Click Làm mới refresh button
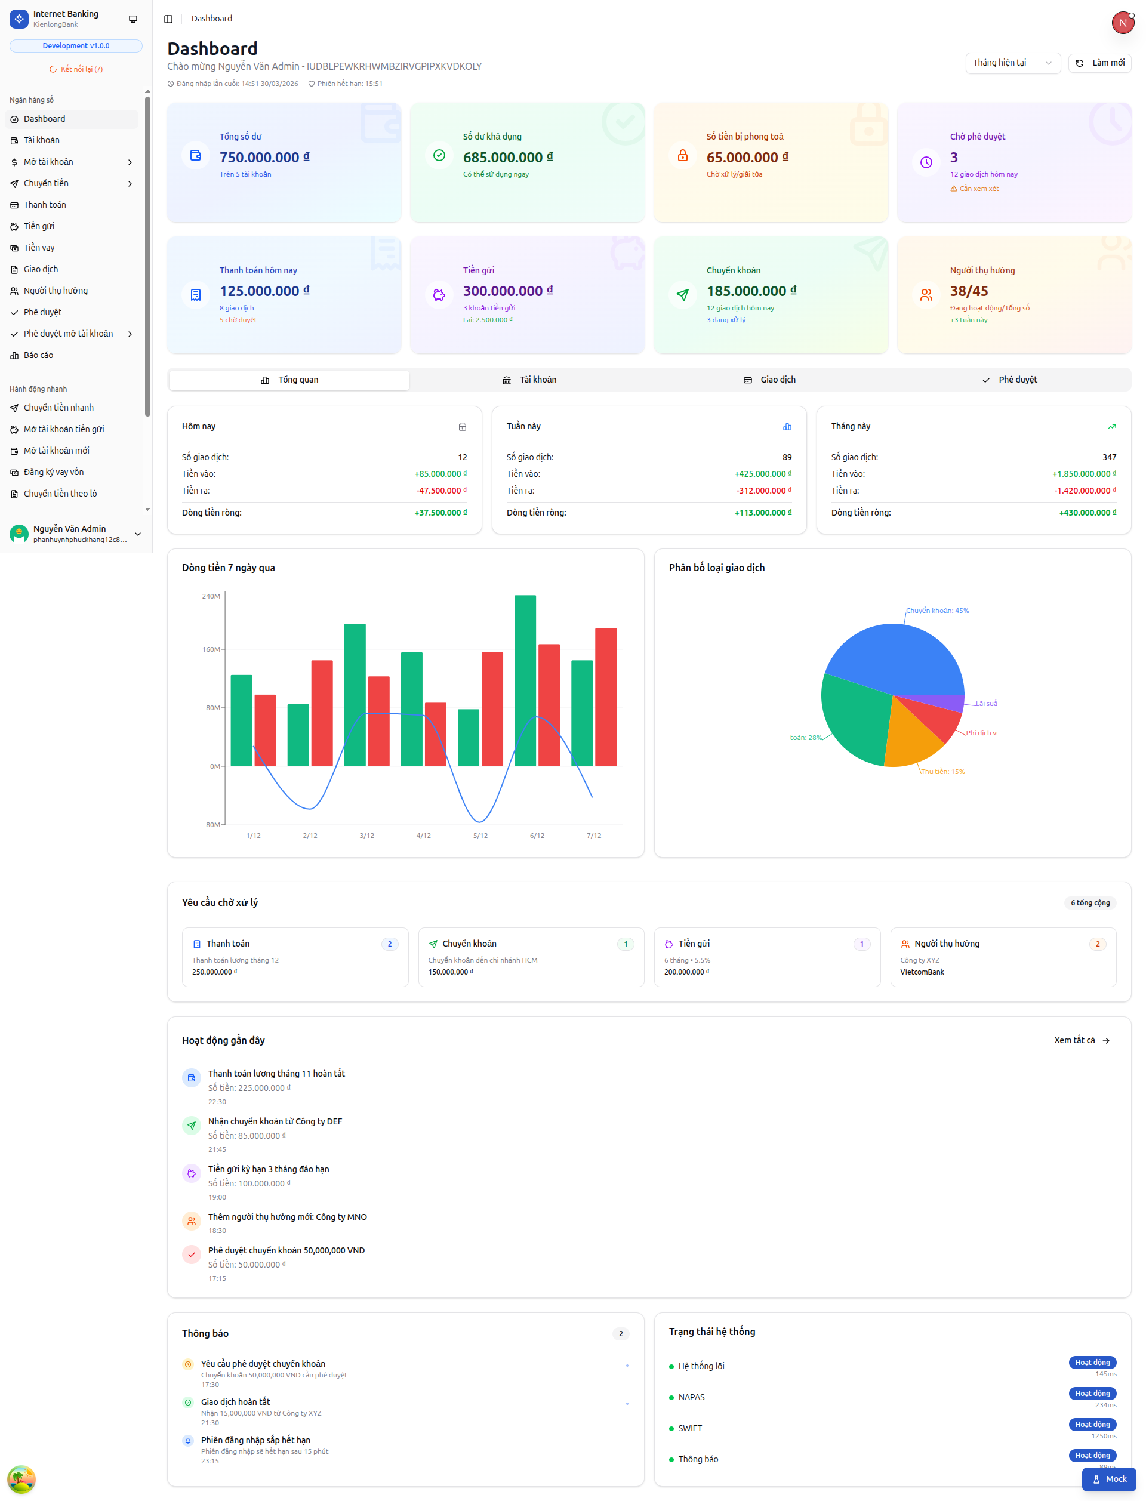This screenshot has width=1146, height=1501. pos(1099,63)
